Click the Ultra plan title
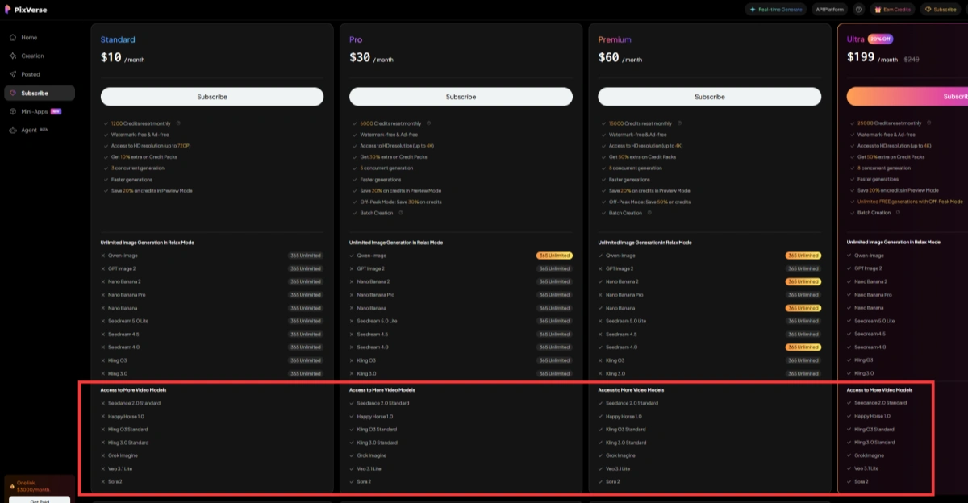Screen dimensions: 968x503 pos(856,39)
